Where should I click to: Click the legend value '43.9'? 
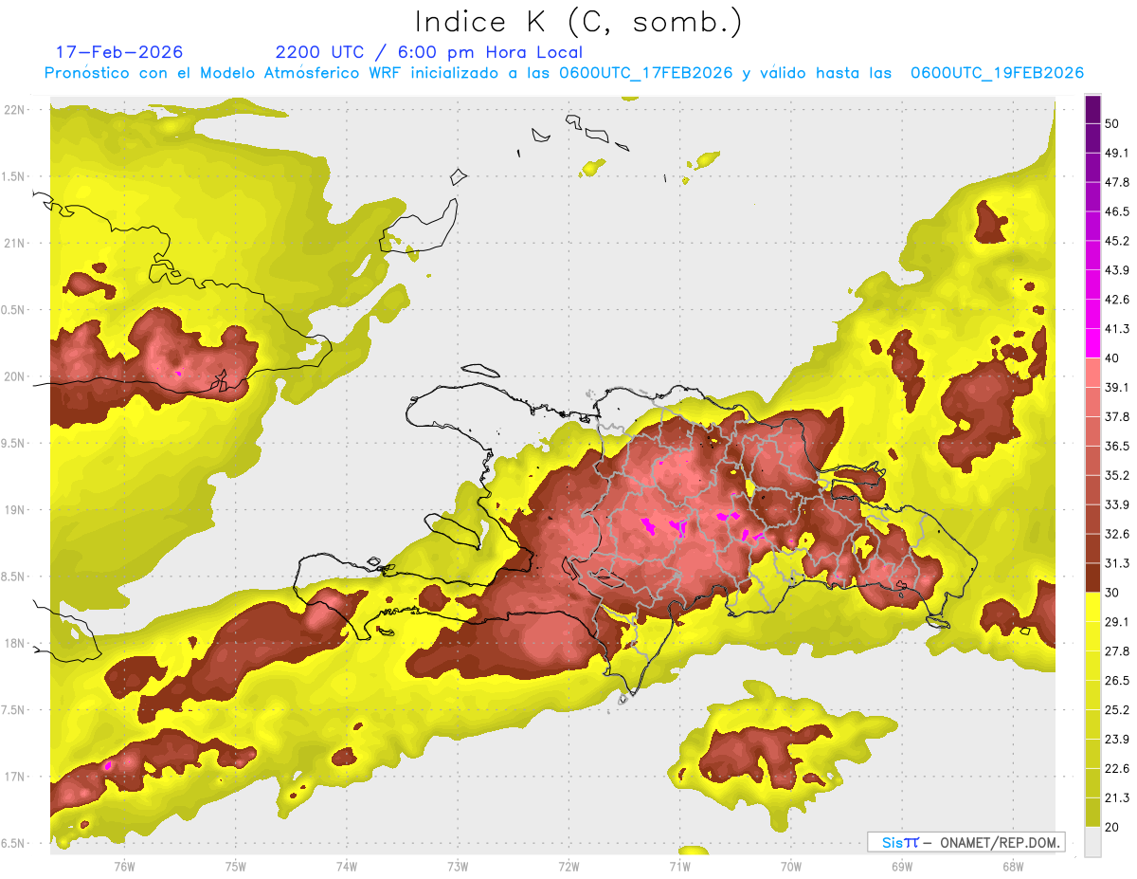coord(1117,270)
